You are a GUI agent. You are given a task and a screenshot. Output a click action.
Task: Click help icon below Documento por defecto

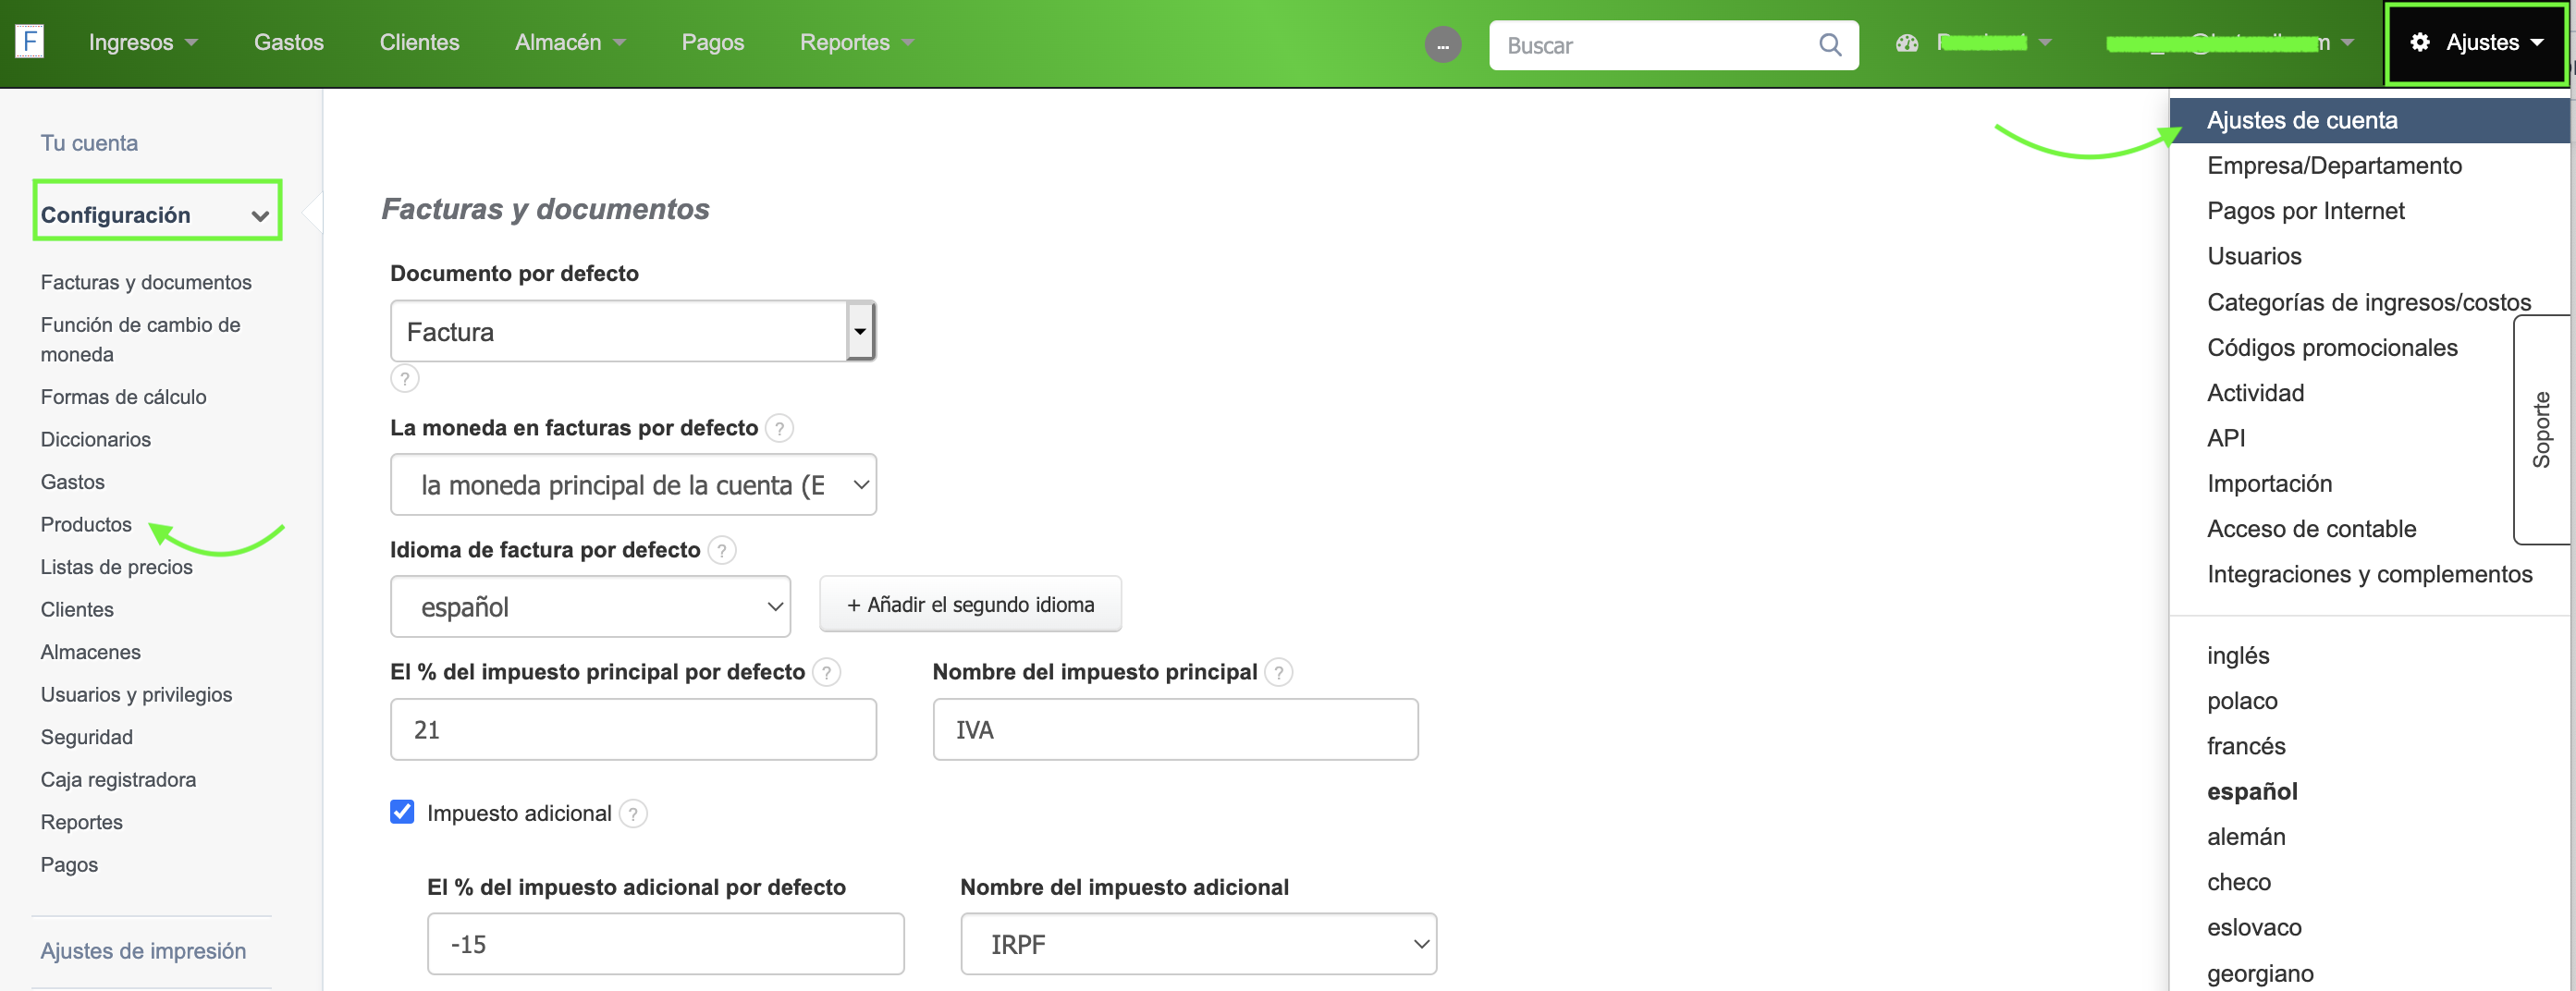[404, 379]
